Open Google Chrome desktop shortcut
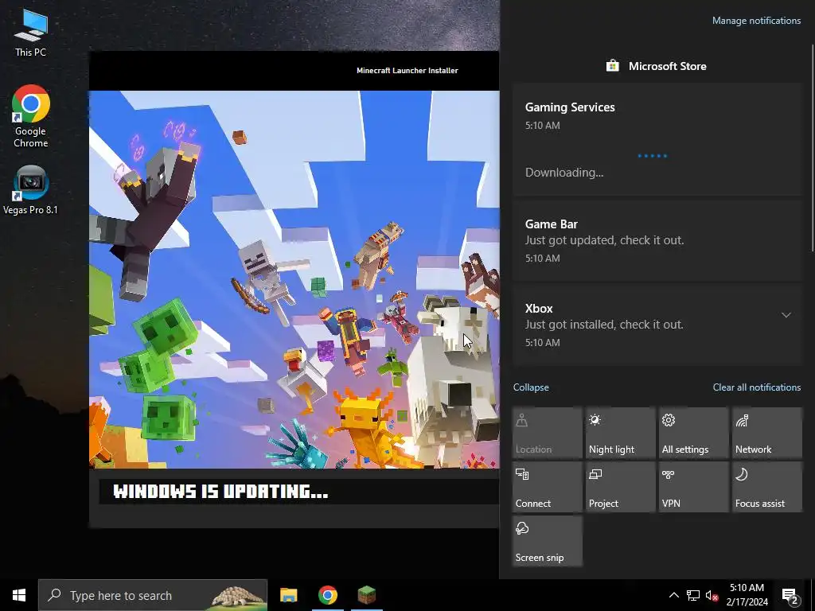The width and height of the screenshot is (815, 611). (x=31, y=116)
